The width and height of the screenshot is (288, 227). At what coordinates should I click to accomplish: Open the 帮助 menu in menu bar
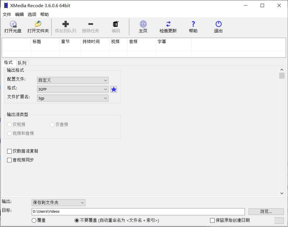pyautogui.click(x=45, y=14)
